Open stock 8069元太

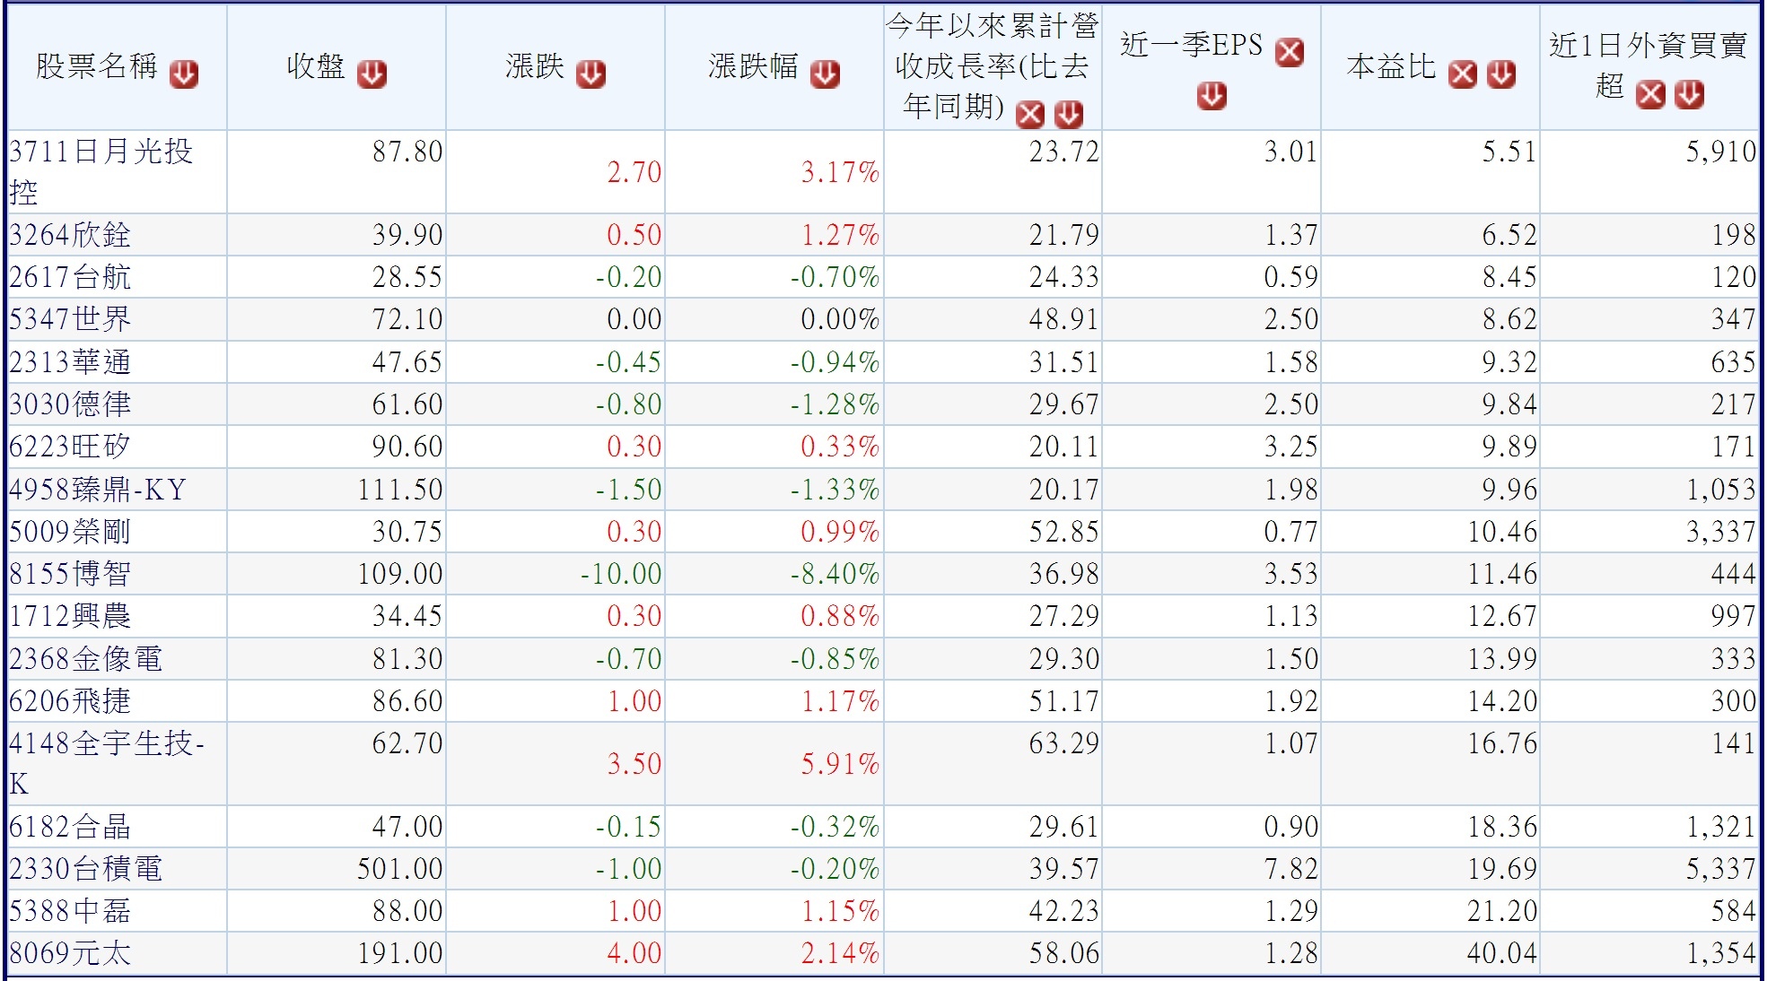click(70, 952)
